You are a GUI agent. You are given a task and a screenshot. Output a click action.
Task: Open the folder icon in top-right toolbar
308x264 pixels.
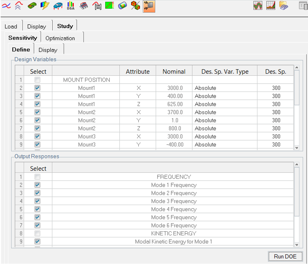coord(284,6)
